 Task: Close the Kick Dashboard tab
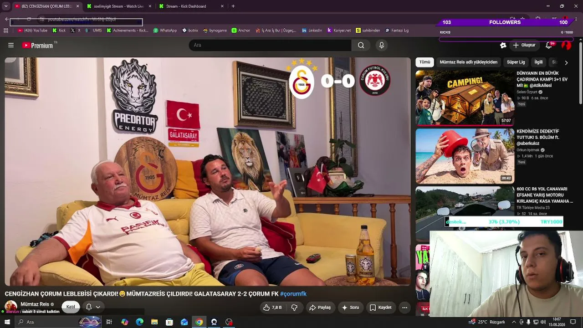222,6
